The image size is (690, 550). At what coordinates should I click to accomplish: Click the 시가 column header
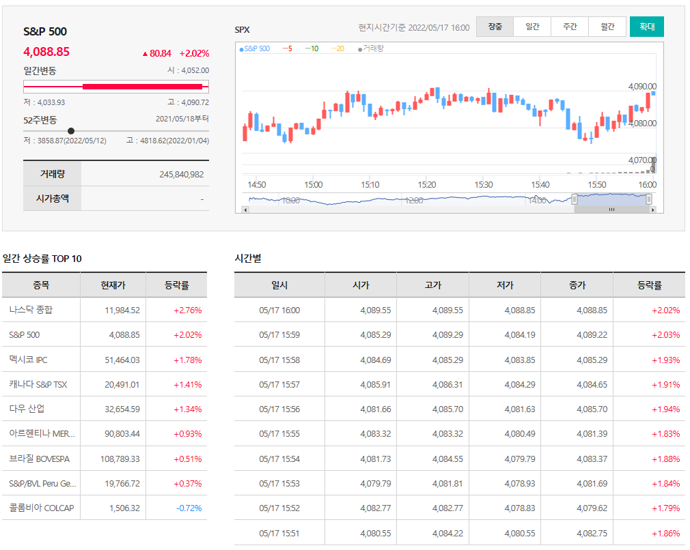(361, 285)
